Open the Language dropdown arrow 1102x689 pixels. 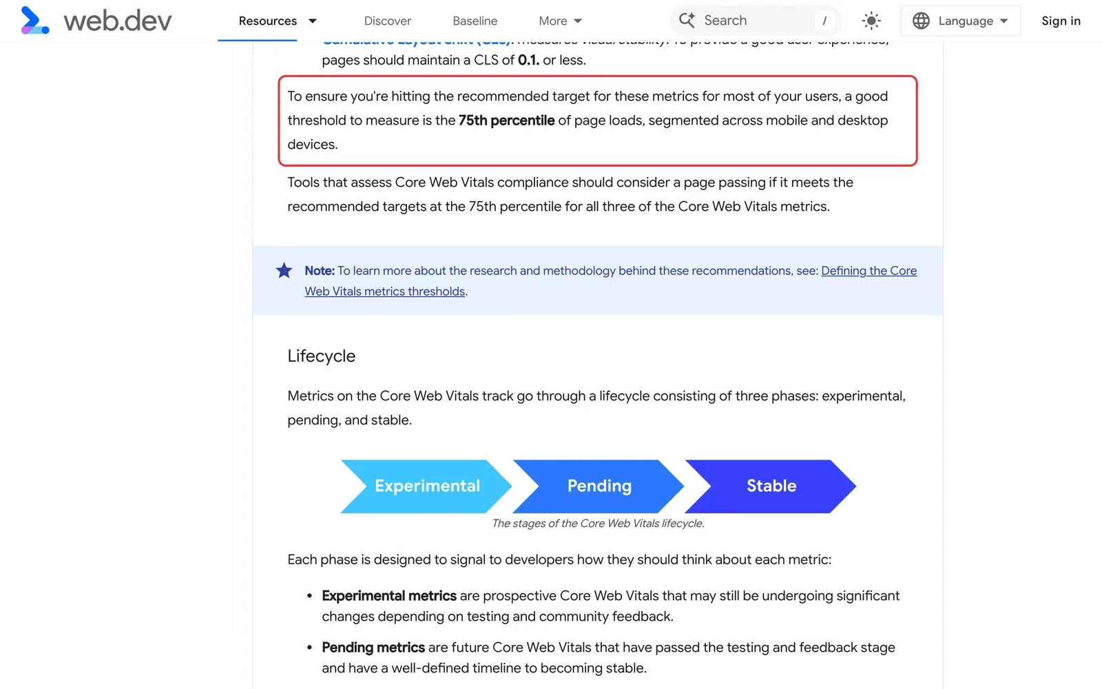coord(1004,21)
